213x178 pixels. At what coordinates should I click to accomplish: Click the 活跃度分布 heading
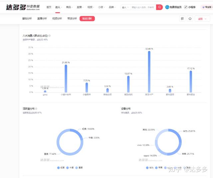click(29, 108)
